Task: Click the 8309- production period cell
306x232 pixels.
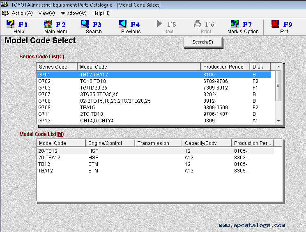Action: tap(240, 171)
